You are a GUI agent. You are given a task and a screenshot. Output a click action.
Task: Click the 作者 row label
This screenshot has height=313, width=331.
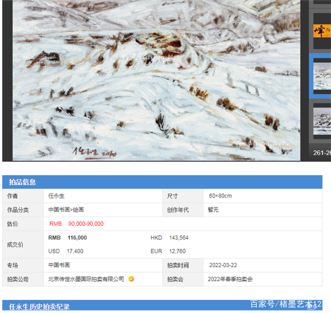coord(12,196)
